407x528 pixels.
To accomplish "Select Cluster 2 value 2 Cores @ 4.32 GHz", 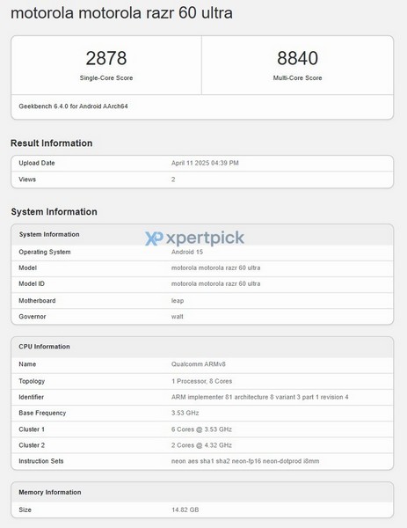I will point(201,445).
